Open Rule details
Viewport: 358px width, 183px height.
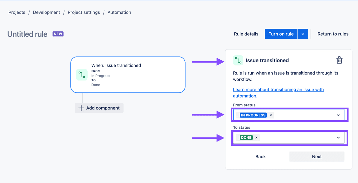point(246,34)
